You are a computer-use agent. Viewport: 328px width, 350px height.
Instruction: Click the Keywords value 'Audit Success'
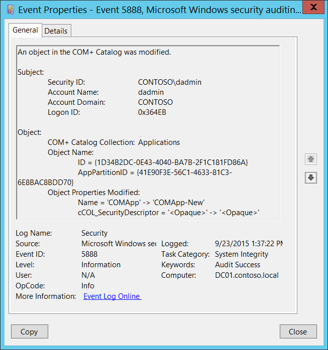(238, 265)
